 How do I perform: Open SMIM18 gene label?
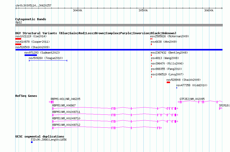(224, 105)
